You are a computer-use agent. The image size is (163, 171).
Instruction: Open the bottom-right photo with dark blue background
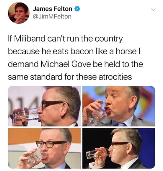119,148
